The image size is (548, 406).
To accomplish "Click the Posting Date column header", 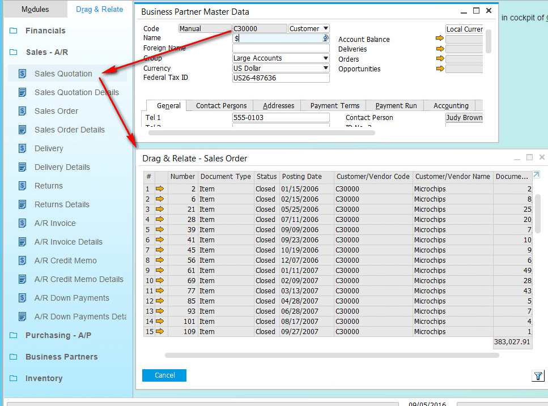I will (x=301, y=177).
